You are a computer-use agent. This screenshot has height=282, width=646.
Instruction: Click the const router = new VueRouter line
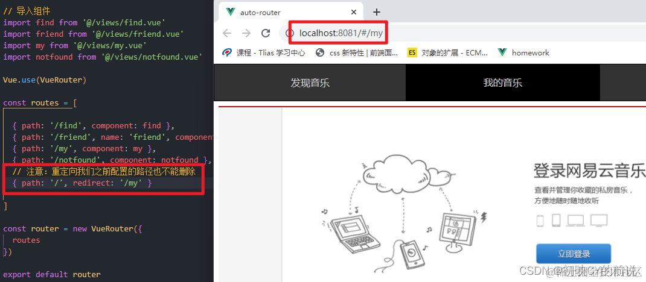[x=73, y=229]
